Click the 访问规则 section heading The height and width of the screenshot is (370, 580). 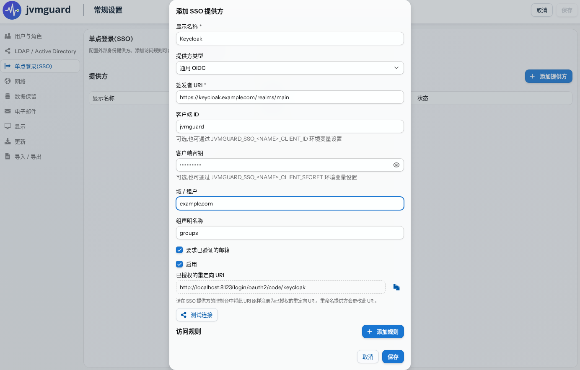[189, 331]
